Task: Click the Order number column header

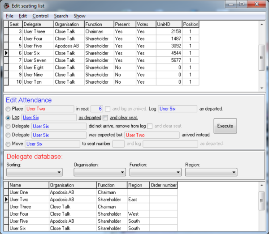Action: [164, 185]
